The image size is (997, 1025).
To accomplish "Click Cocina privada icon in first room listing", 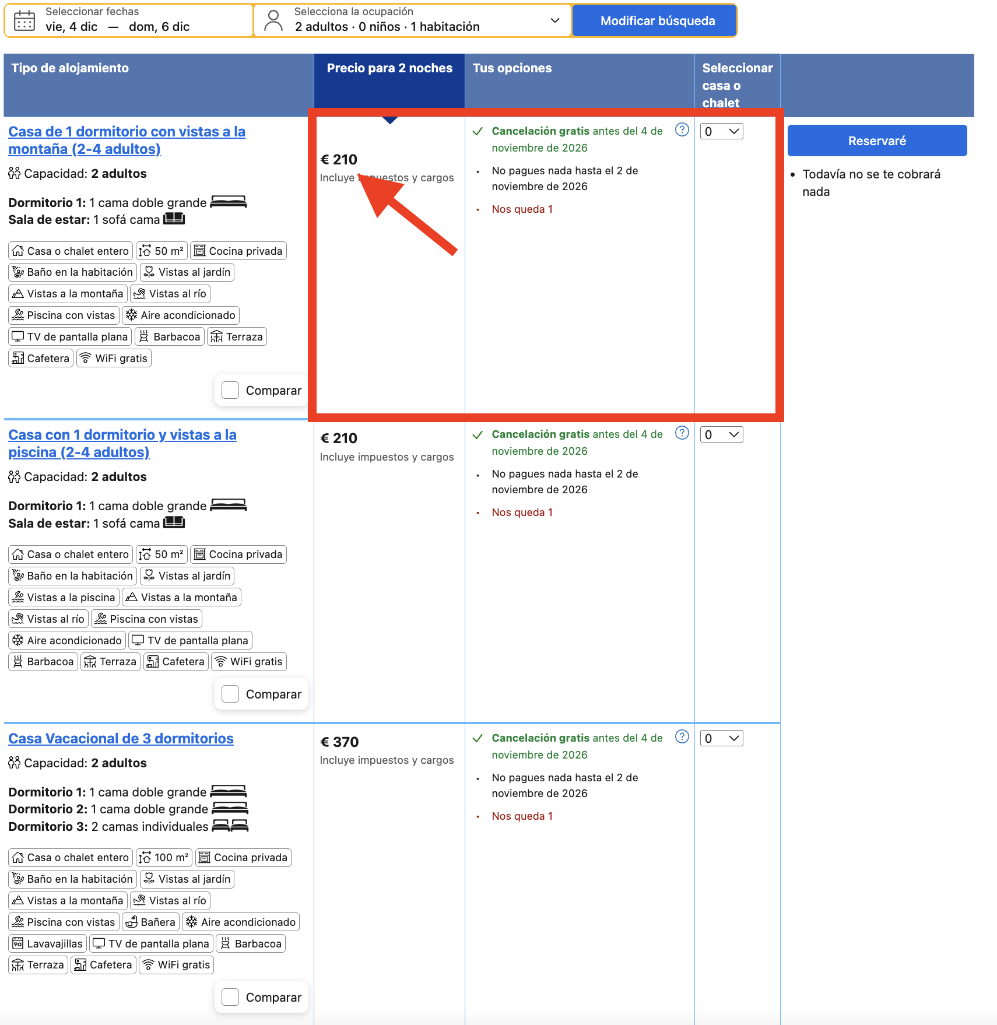I will tap(199, 251).
